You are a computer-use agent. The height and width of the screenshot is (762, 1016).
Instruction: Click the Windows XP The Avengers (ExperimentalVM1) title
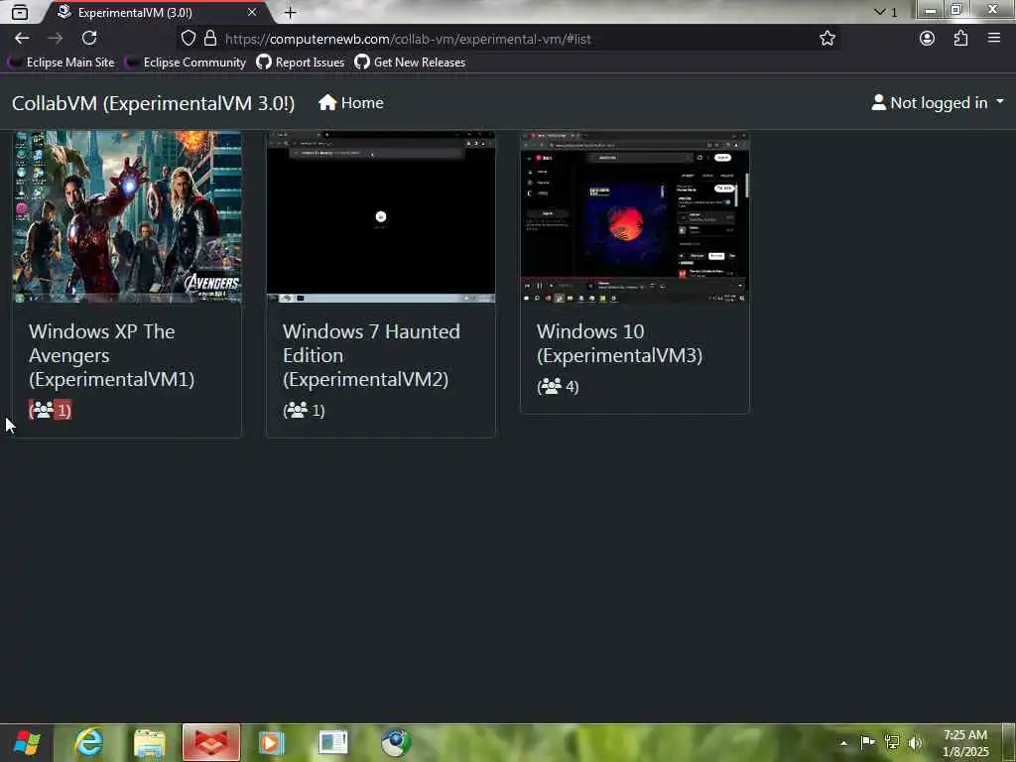[111, 355]
